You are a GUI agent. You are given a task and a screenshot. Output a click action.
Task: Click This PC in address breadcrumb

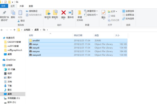(x=27, y=30)
